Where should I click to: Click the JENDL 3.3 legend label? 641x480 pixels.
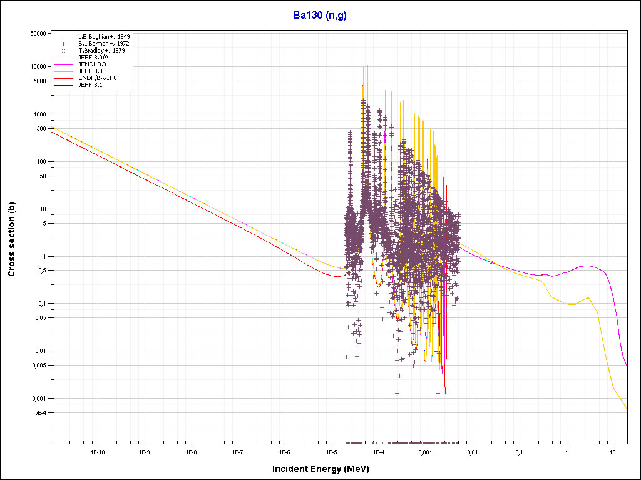[92, 64]
